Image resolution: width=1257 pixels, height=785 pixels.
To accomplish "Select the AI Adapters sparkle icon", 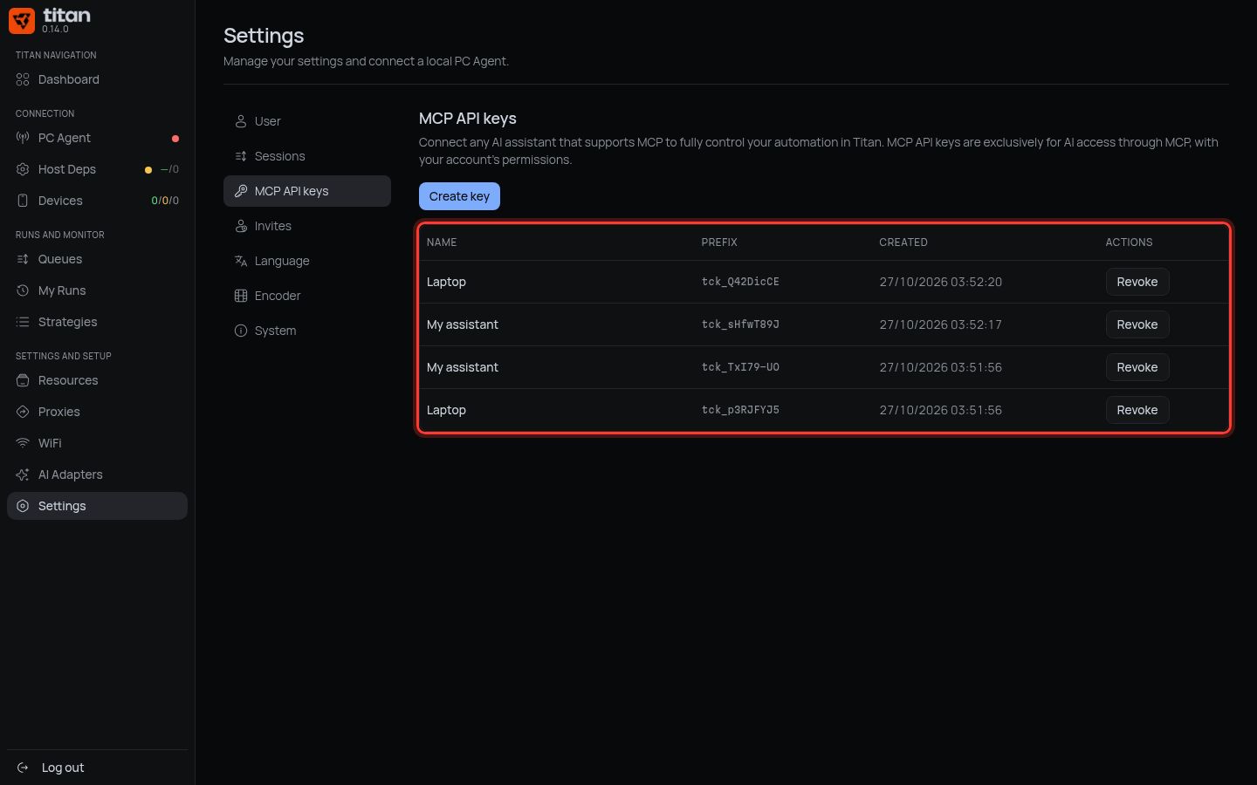I will 23,474.
